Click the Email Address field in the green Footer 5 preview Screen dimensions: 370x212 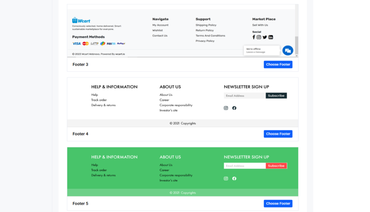pos(245,166)
